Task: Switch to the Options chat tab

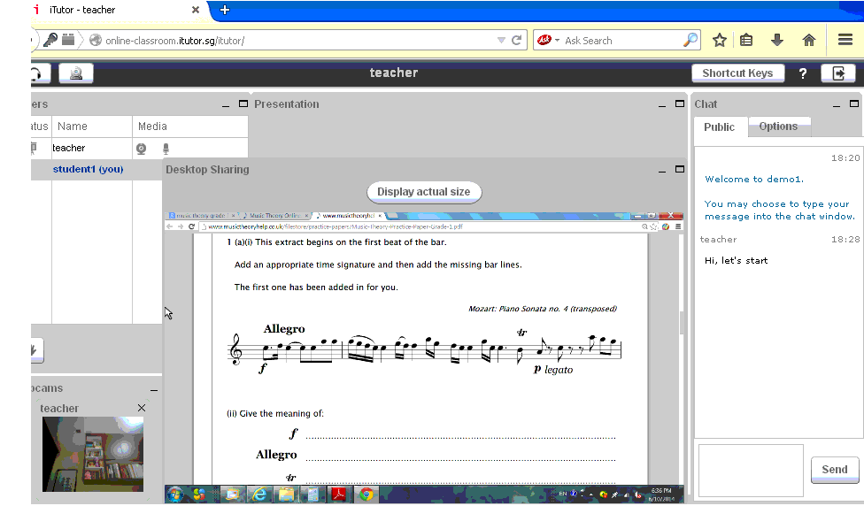Action: 778,126
